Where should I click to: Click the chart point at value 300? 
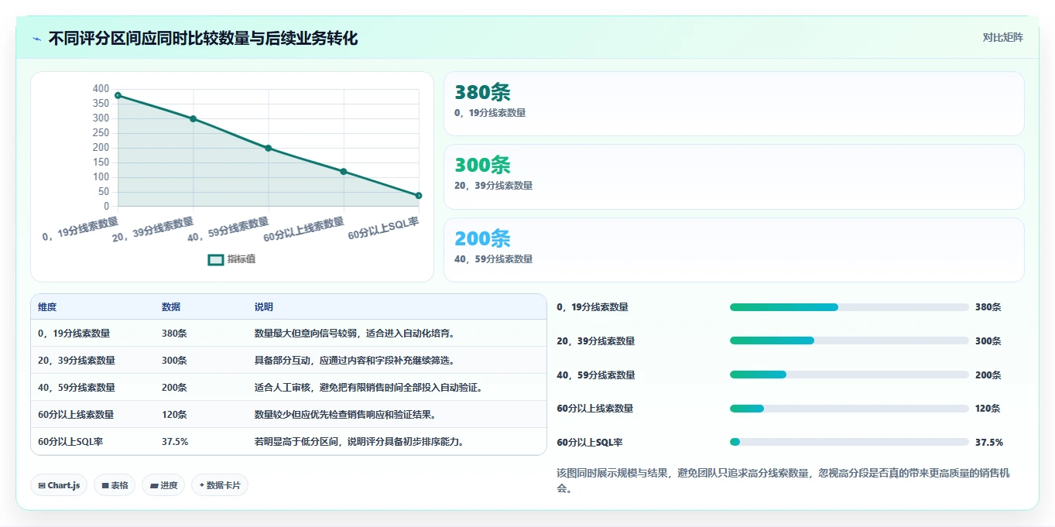pyautogui.click(x=193, y=118)
